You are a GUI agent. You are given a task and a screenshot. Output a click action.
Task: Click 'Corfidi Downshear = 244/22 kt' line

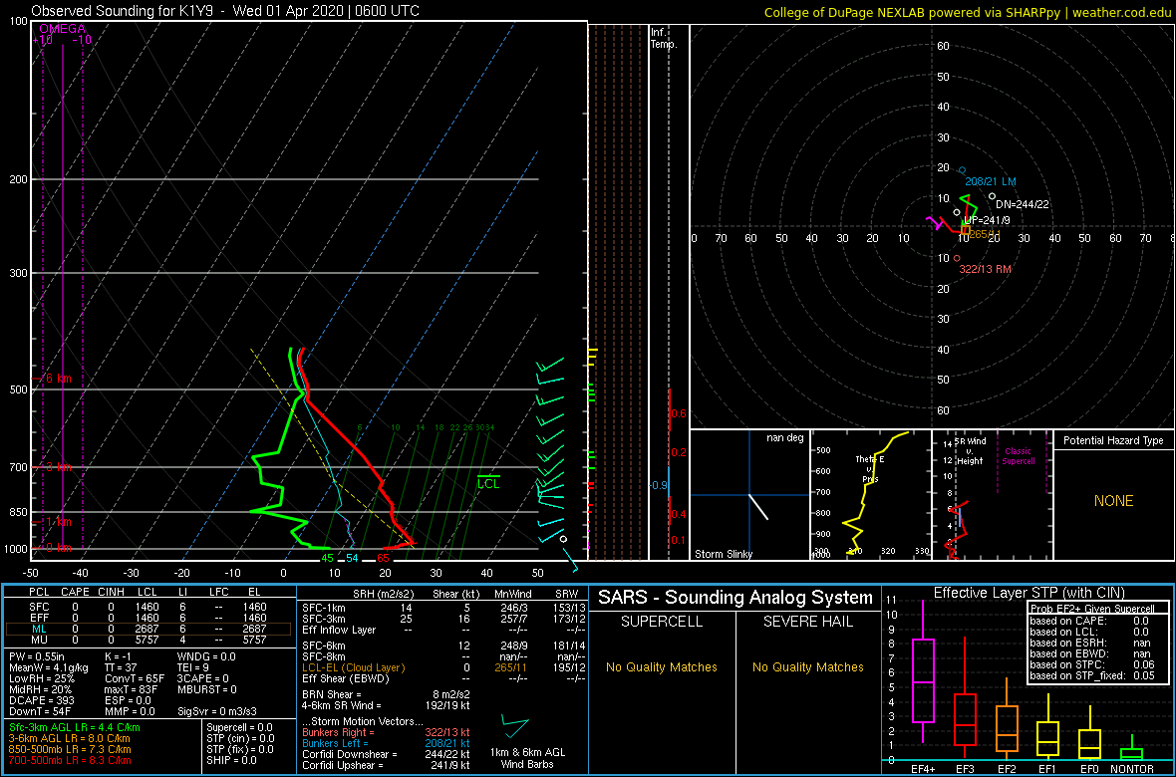point(386,754)
